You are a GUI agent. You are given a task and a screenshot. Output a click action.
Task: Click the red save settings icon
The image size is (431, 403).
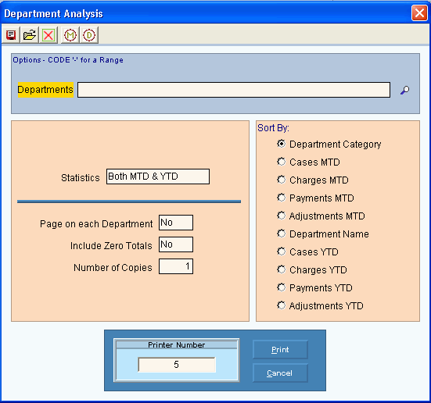pos(11,35)
